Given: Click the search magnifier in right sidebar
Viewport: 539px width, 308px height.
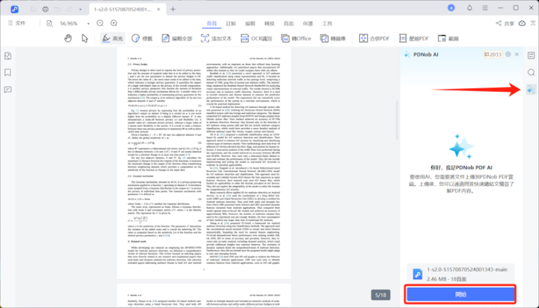Looking at the screenshot, I should [531, 72].
